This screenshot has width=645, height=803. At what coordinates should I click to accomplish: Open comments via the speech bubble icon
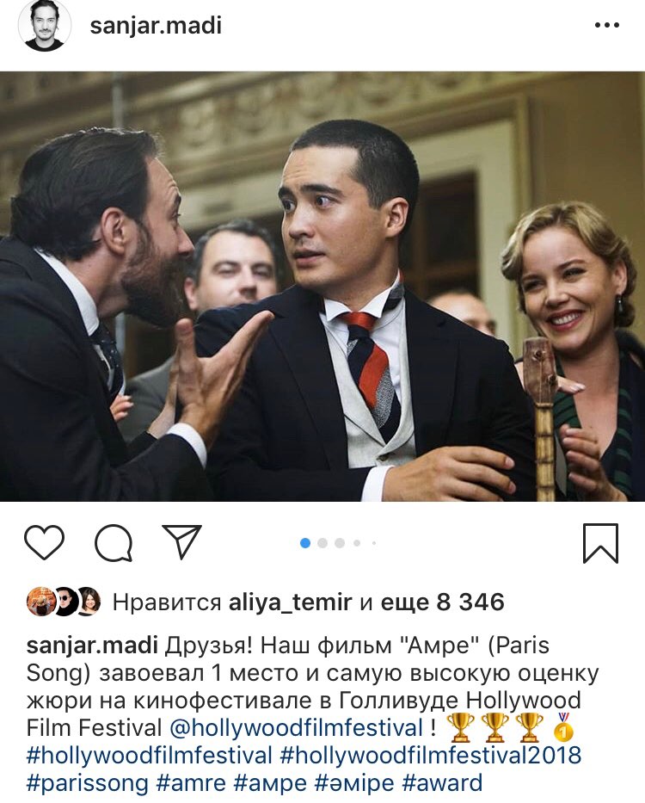click(x=114, y=542)
